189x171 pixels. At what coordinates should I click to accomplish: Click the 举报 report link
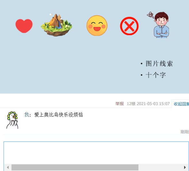click(119, 104)
